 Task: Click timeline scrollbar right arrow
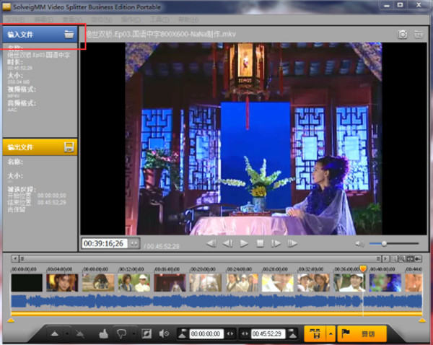pos(385,259)
